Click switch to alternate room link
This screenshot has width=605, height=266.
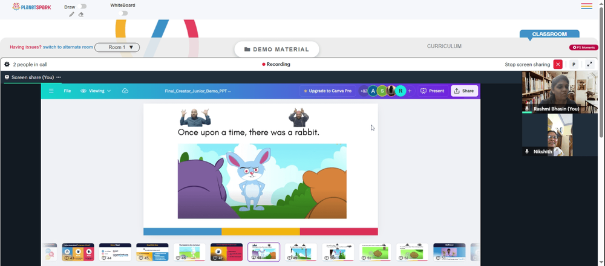[68, 47]
